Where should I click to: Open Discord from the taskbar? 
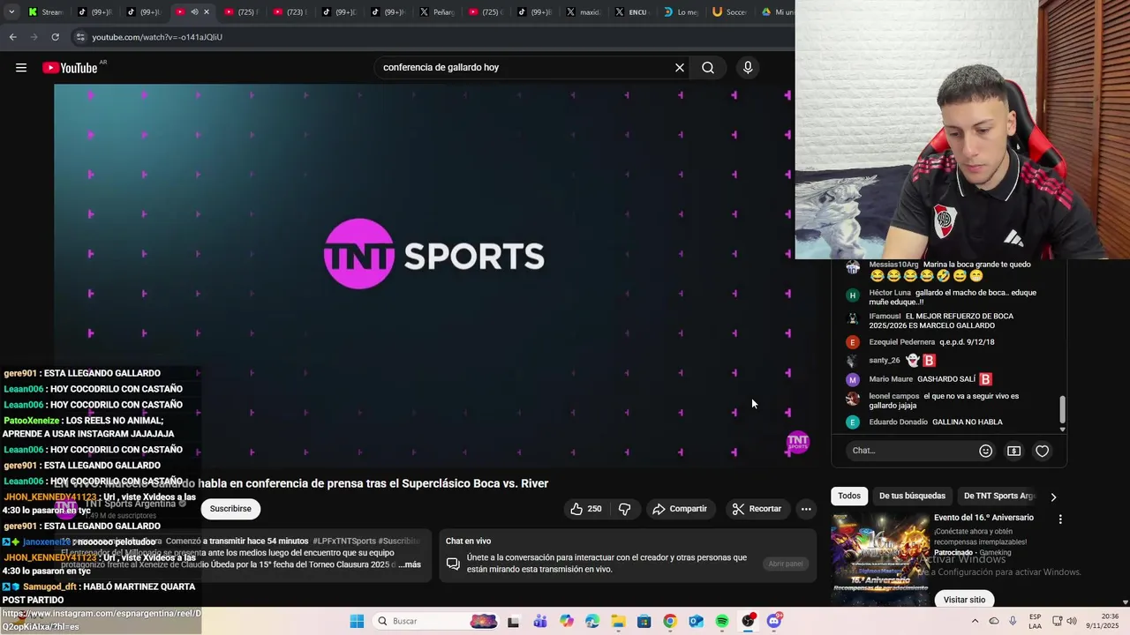[774, 621]
